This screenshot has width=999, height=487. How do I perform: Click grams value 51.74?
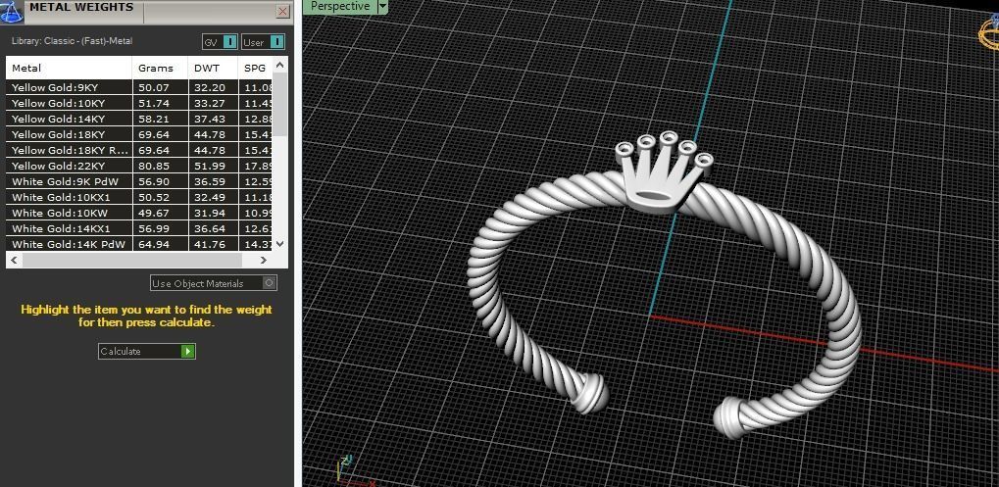154,103
